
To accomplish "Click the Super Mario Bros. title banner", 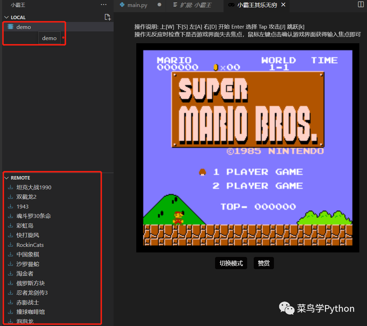I will (248, 109).
